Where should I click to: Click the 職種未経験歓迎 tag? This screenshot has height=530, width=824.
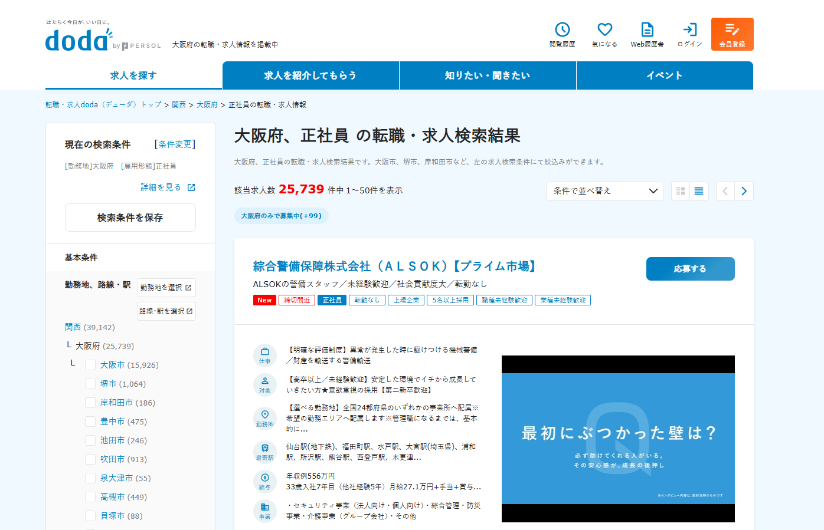click(x=505, y=300)
